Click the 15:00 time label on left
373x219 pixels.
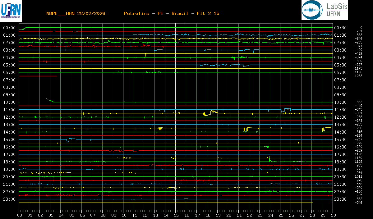[x=9, y=139]
